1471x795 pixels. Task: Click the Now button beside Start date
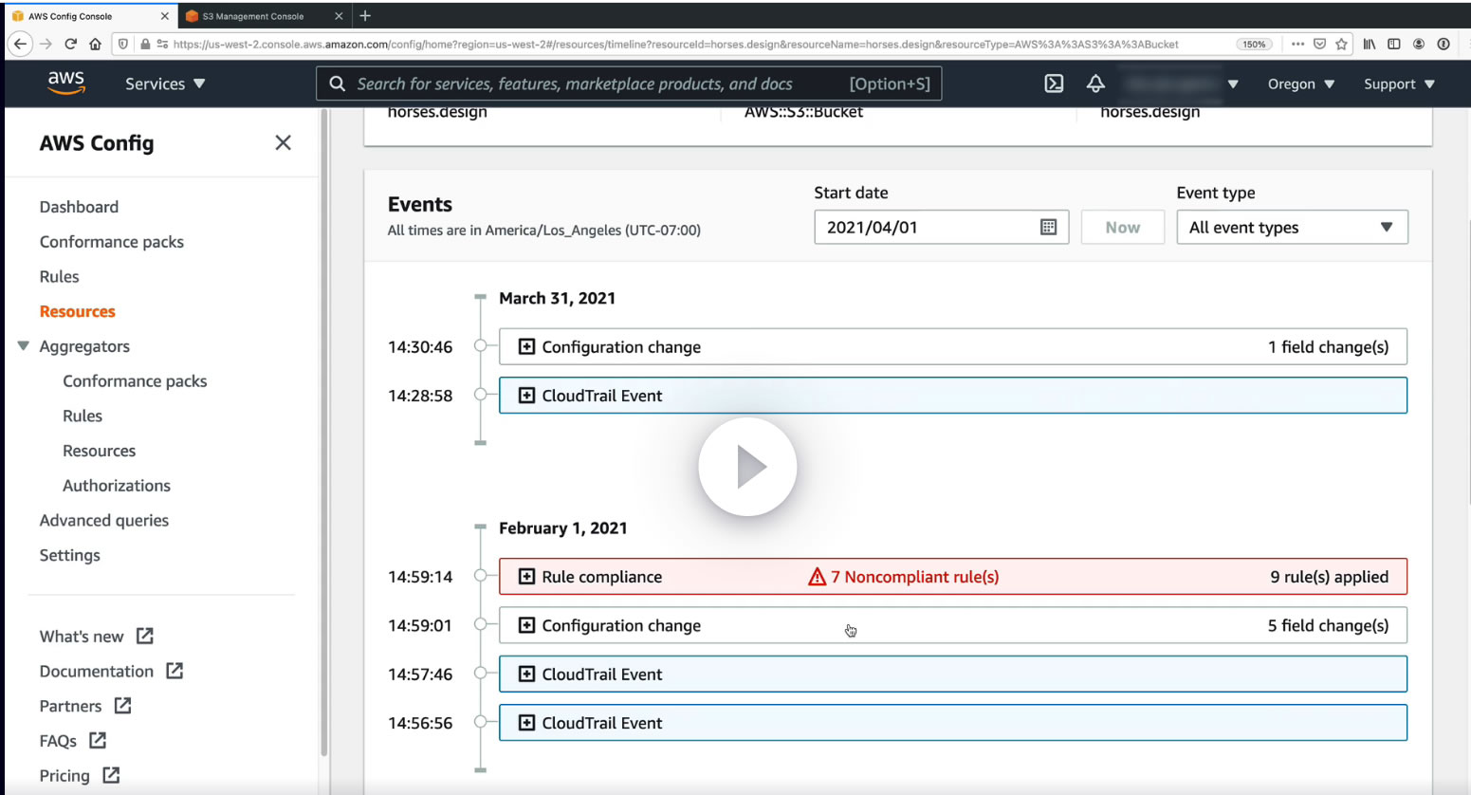tap(1122, 227)
